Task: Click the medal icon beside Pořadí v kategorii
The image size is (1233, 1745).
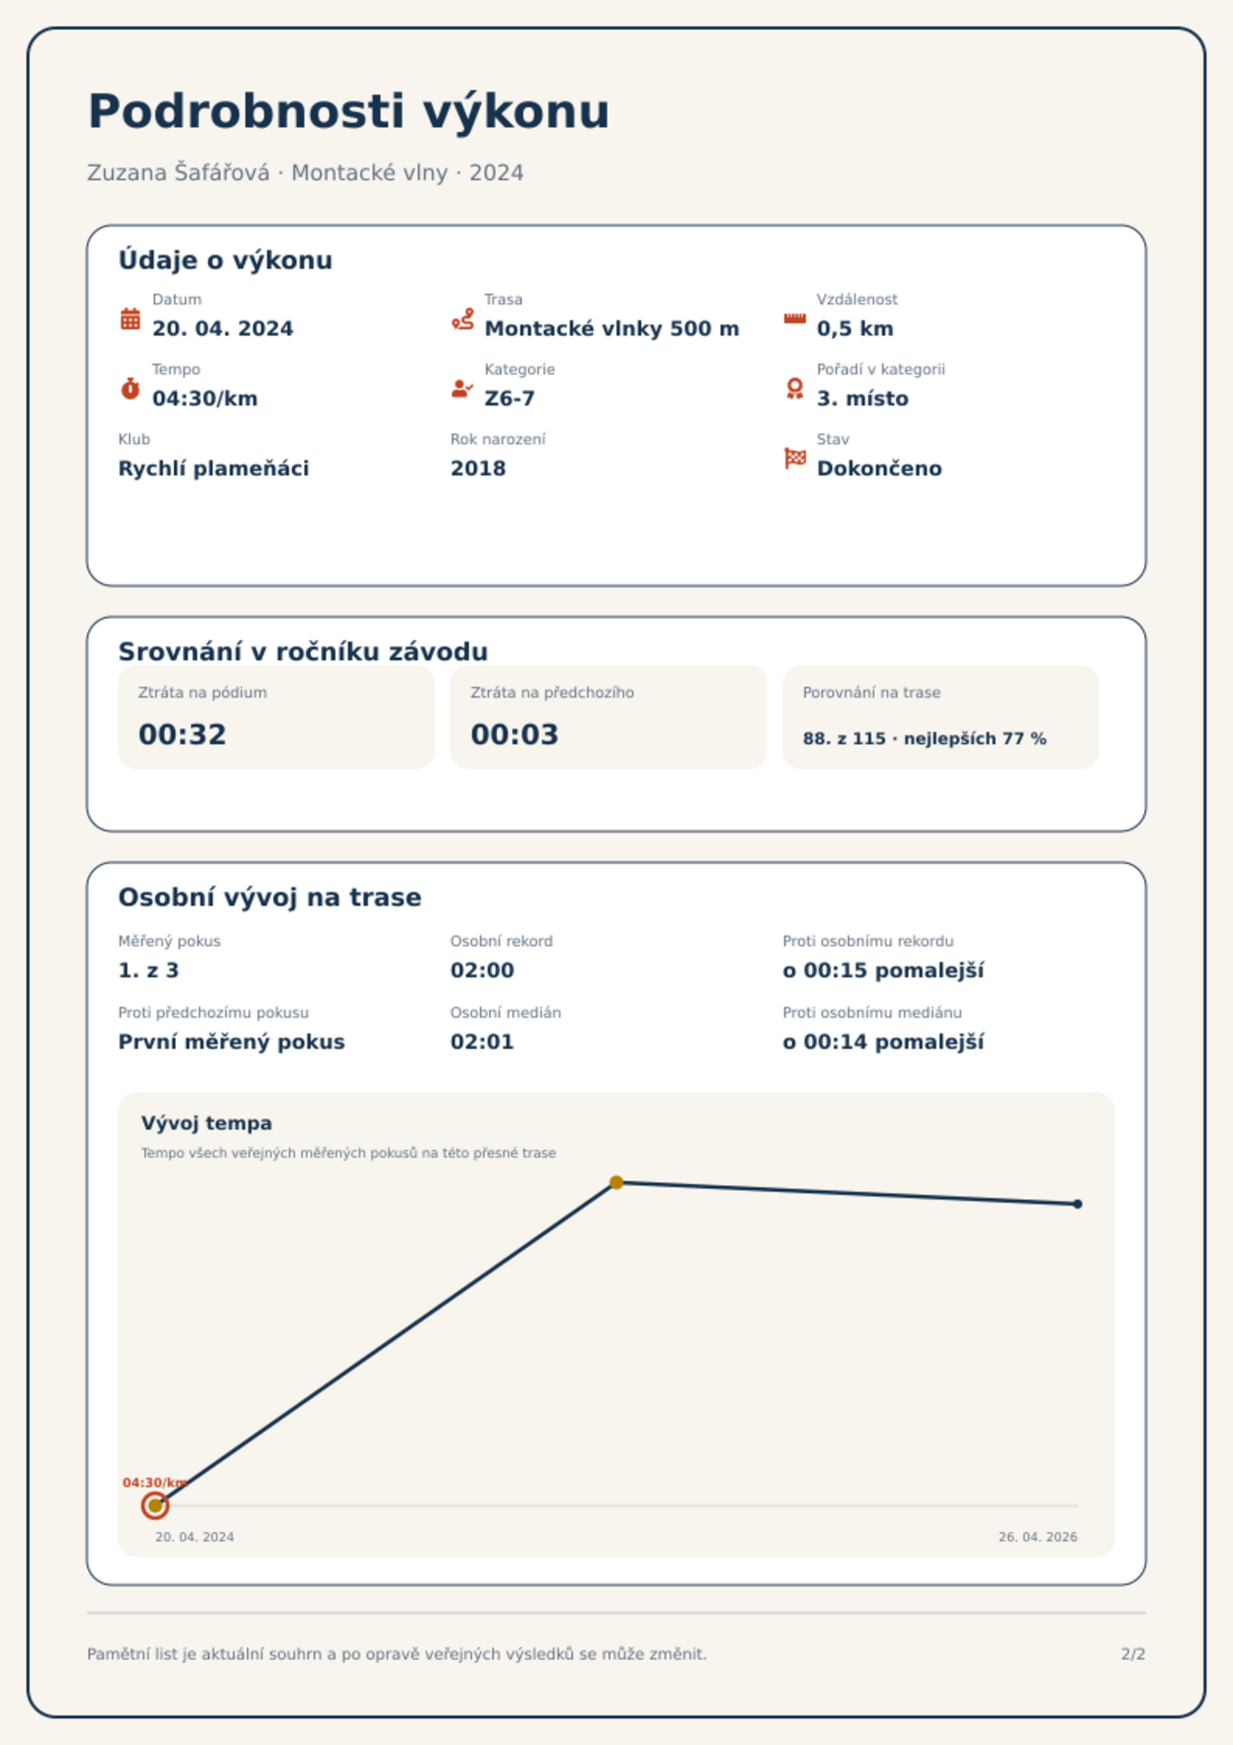Action: click(x=794, y=388)
